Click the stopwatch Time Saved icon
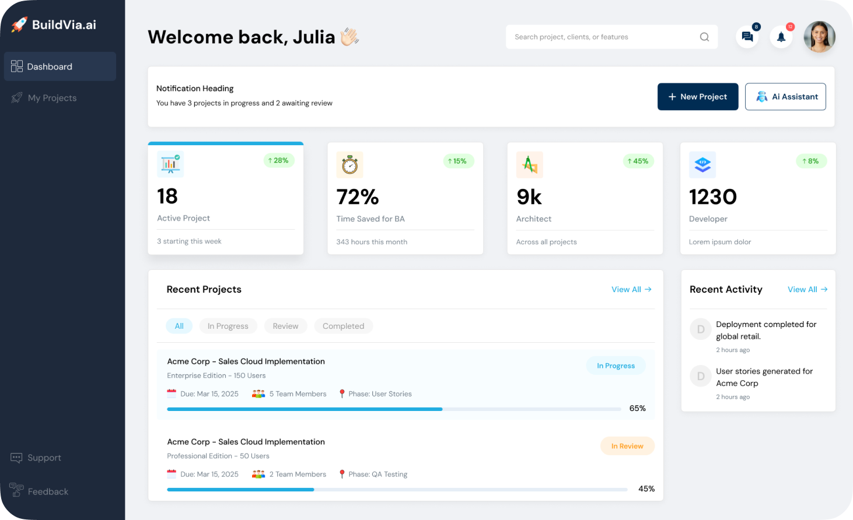This screenshot has width=853, height=520. (349, 165)
